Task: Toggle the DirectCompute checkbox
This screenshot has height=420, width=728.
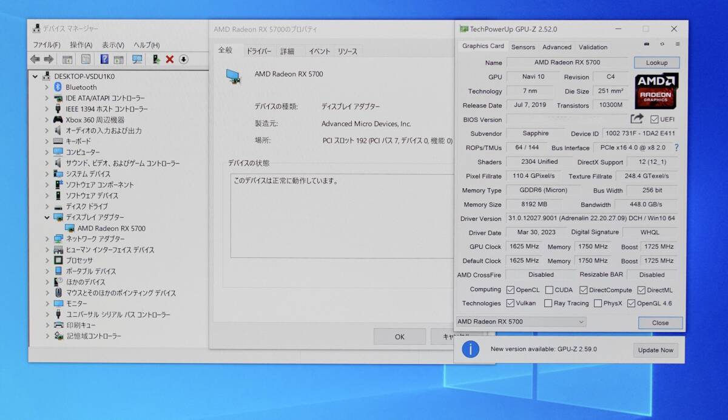Action: coord(584,290)
